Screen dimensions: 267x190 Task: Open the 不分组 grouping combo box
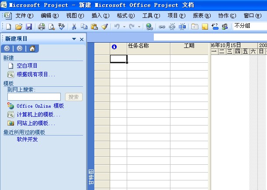(250, 26)
